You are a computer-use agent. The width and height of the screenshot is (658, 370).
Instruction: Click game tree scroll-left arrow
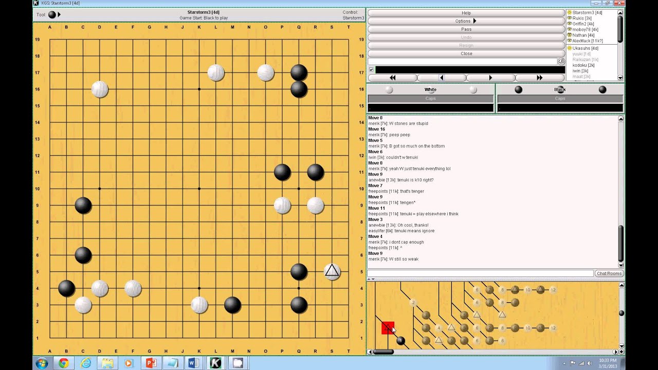coord(370,352)
